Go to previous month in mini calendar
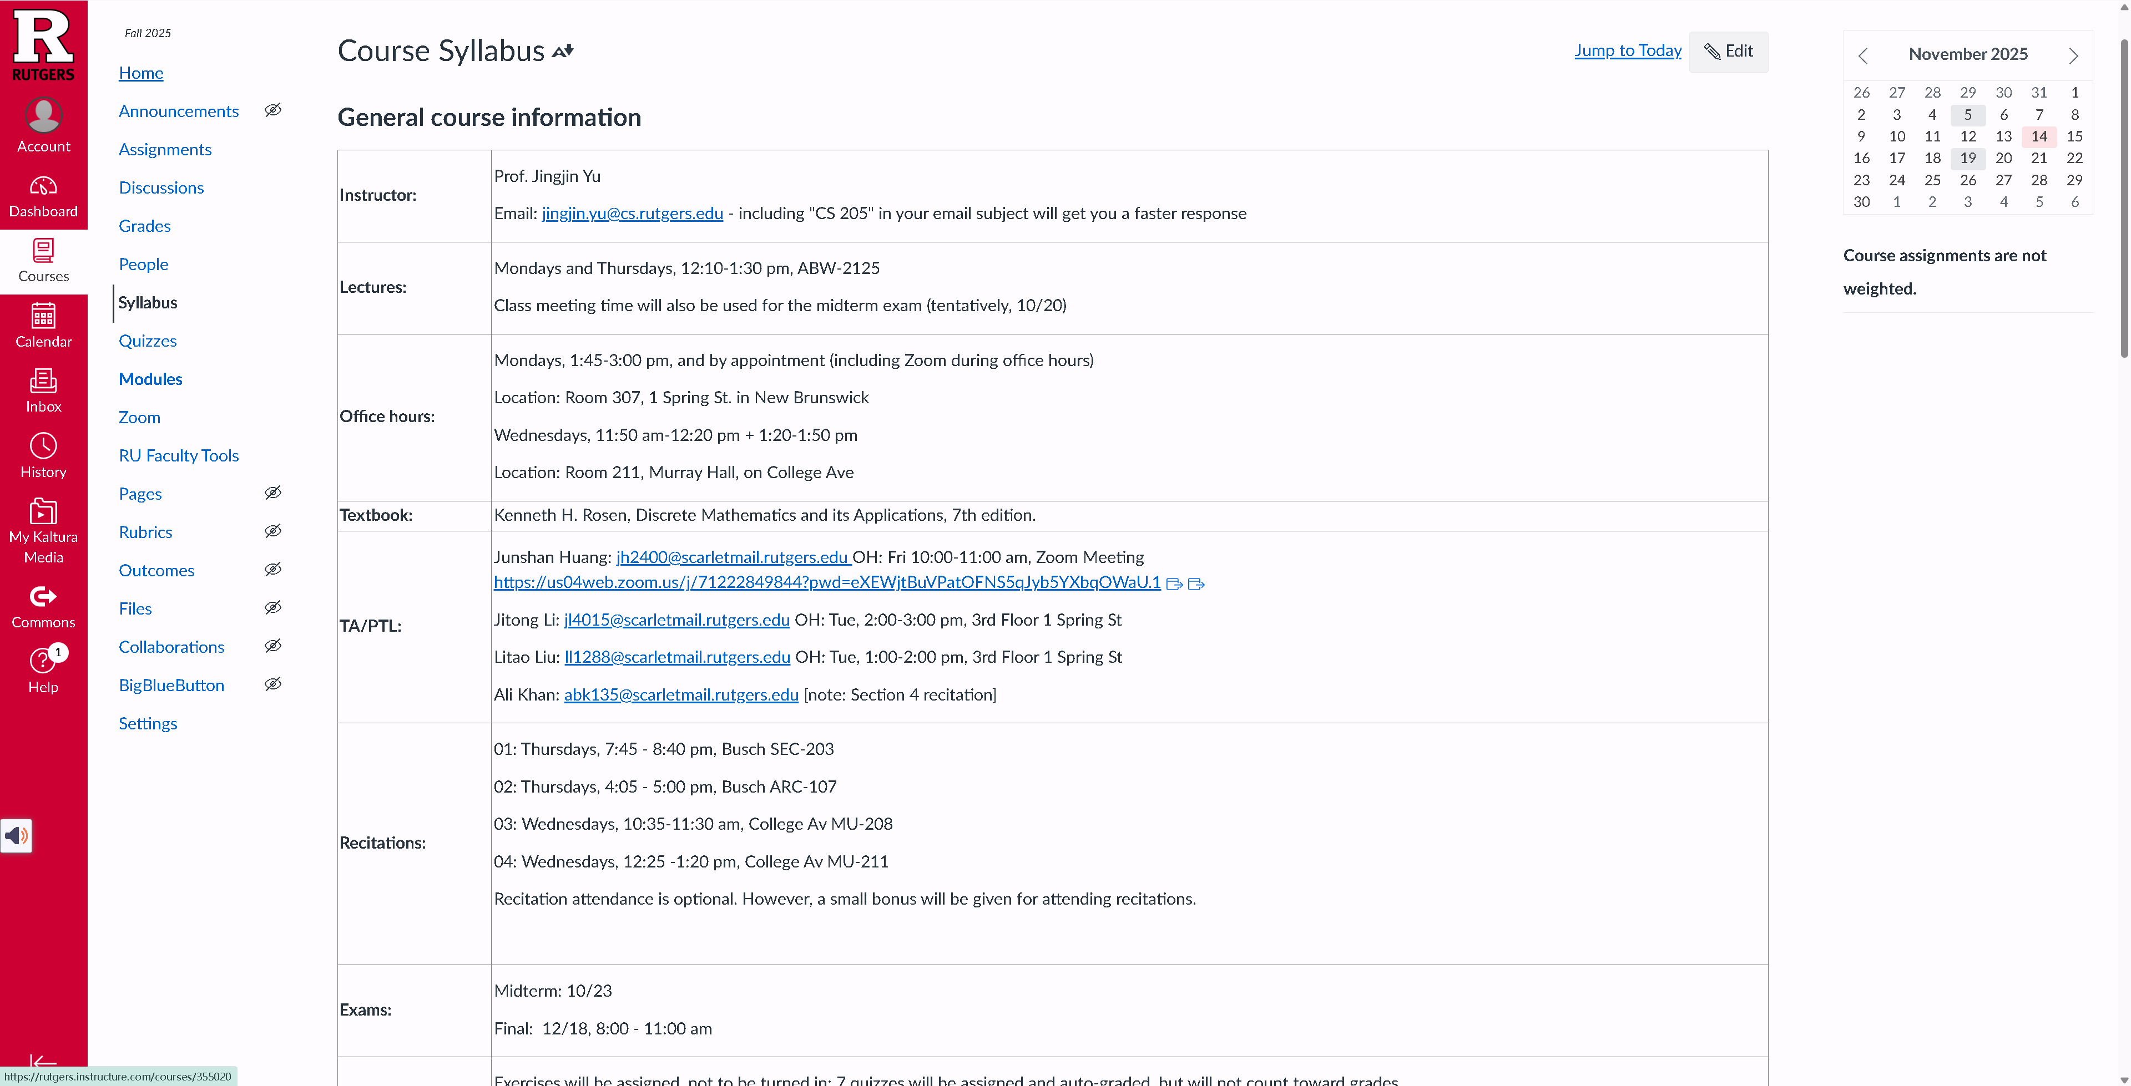 tap(1863, 55)
